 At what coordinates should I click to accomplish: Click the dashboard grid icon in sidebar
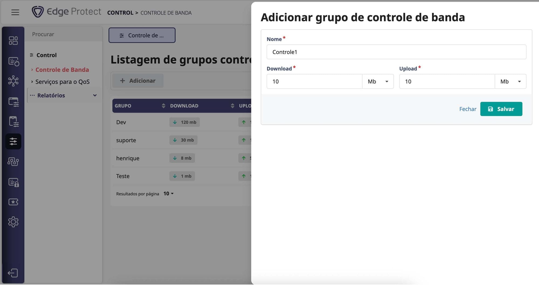point(13,41)
